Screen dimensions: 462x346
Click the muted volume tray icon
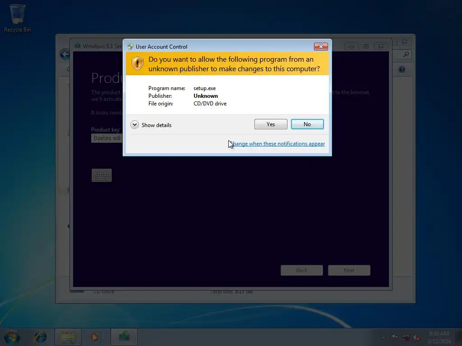[416, 337]
